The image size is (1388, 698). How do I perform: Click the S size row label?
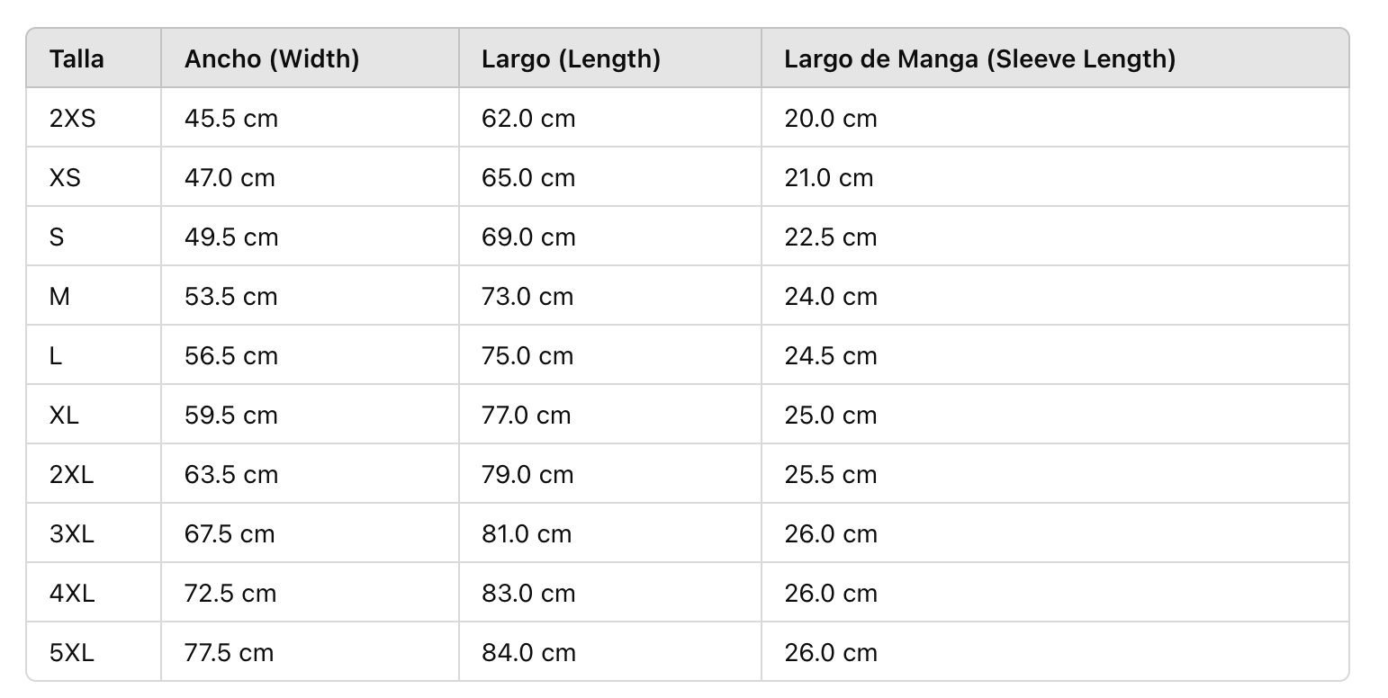[57, 237]
